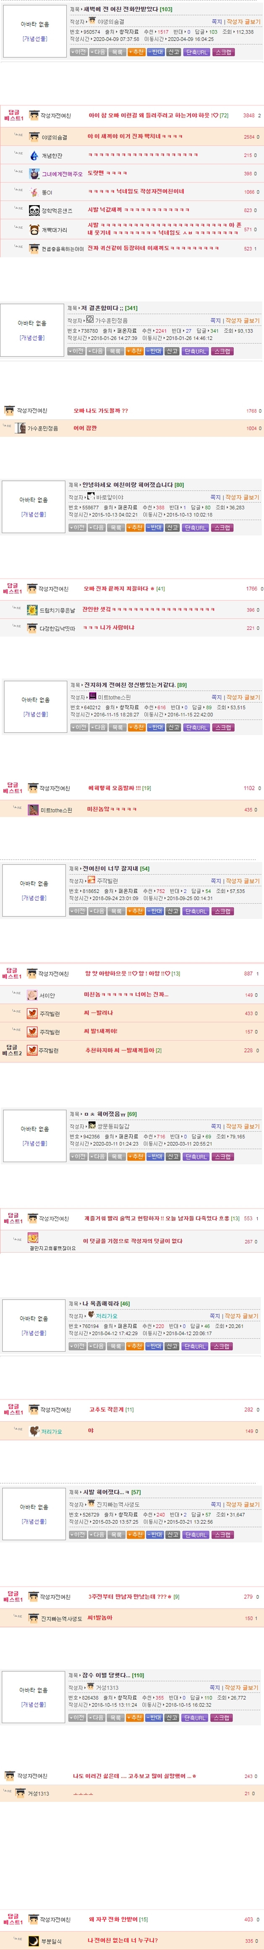Open 작성자 글보기 for 거성1313's post

(x=242, y=1687)
